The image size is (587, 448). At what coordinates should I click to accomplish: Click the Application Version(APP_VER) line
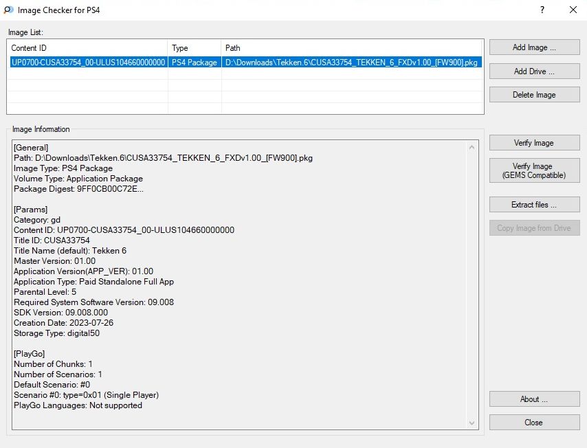tap(83, 271)
